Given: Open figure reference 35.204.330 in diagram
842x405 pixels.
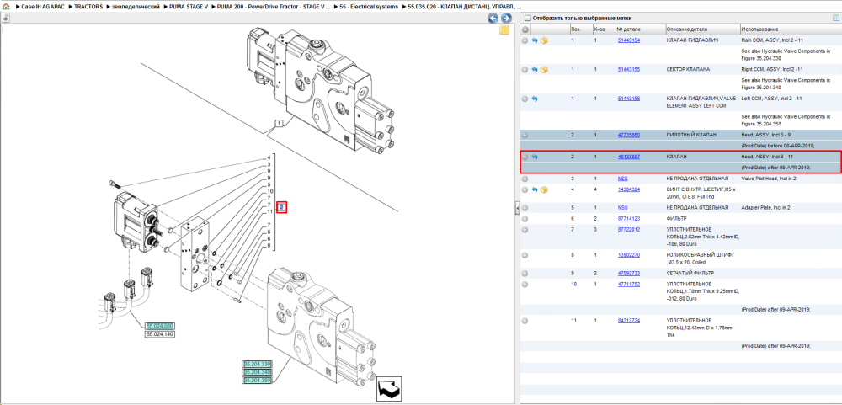Looking at the screenshot, I should (x=257, y=365).
